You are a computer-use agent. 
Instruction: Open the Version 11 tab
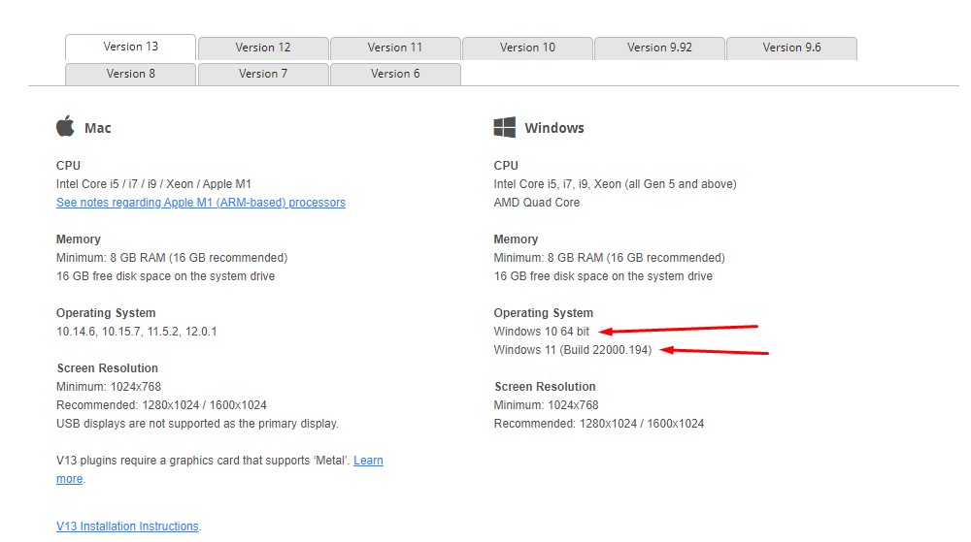395,48
